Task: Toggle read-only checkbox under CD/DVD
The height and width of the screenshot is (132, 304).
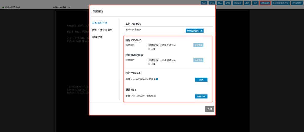Action: pos(149,49)
